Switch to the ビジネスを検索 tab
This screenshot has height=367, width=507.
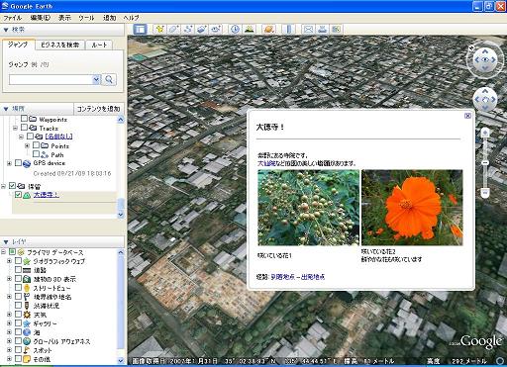pos(59,45)
